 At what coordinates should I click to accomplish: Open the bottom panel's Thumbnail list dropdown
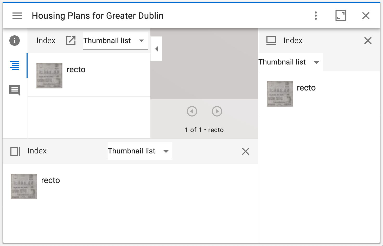click(x=139, y=151)
